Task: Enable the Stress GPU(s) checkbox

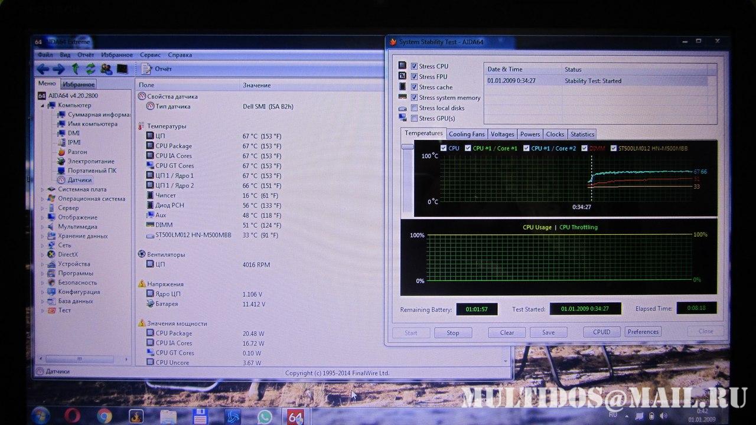Action: (414, 119)
